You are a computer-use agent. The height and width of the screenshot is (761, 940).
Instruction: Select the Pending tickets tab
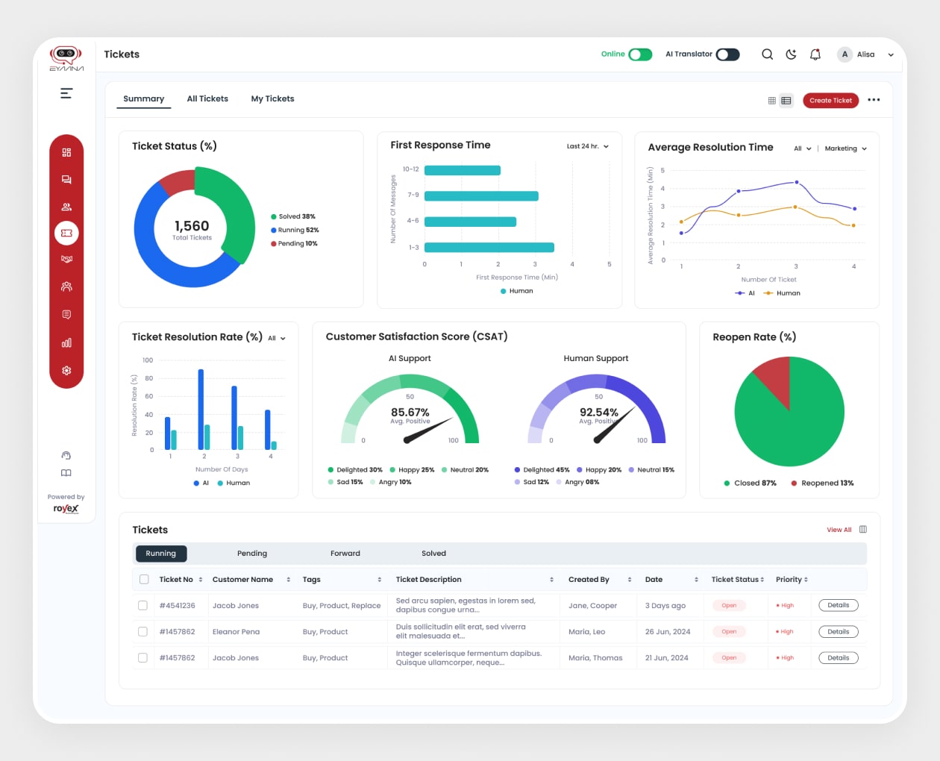coord(252,554)
